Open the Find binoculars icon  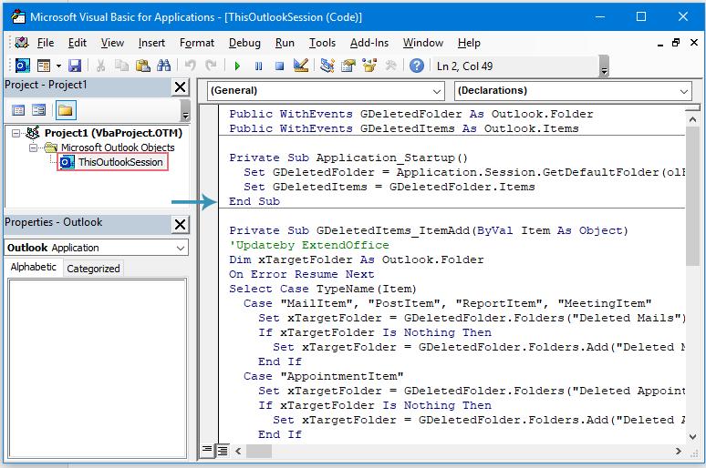click(164, 66)
